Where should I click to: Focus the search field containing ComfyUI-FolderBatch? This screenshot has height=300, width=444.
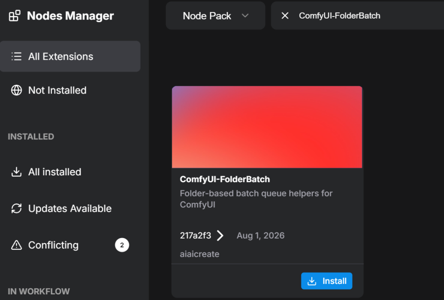(x=357, y=16)
